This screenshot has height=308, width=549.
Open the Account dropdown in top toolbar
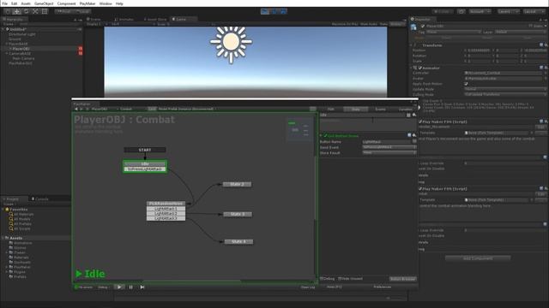tap(480, 11)
